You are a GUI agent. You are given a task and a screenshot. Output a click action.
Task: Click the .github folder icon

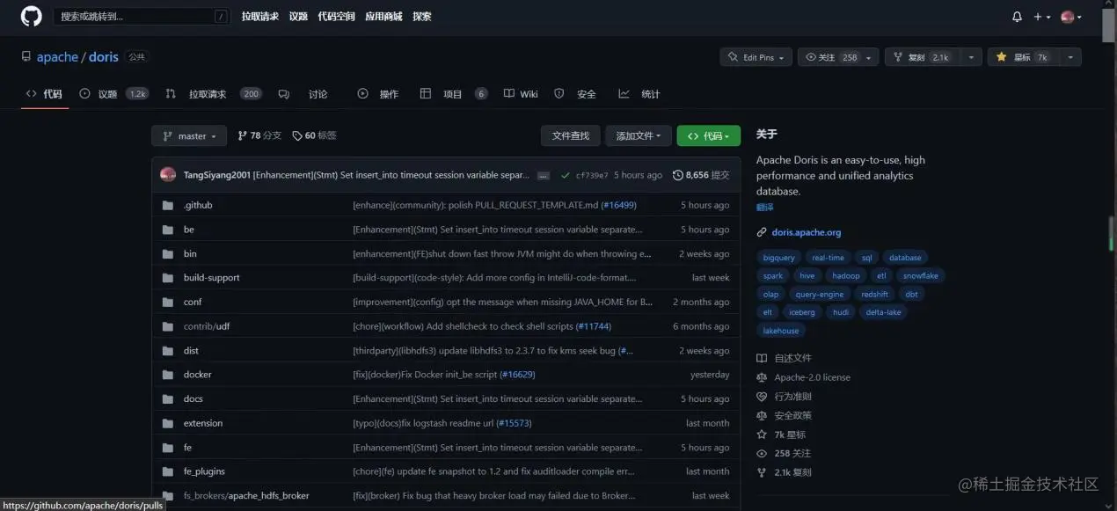(x=168, y=205)
